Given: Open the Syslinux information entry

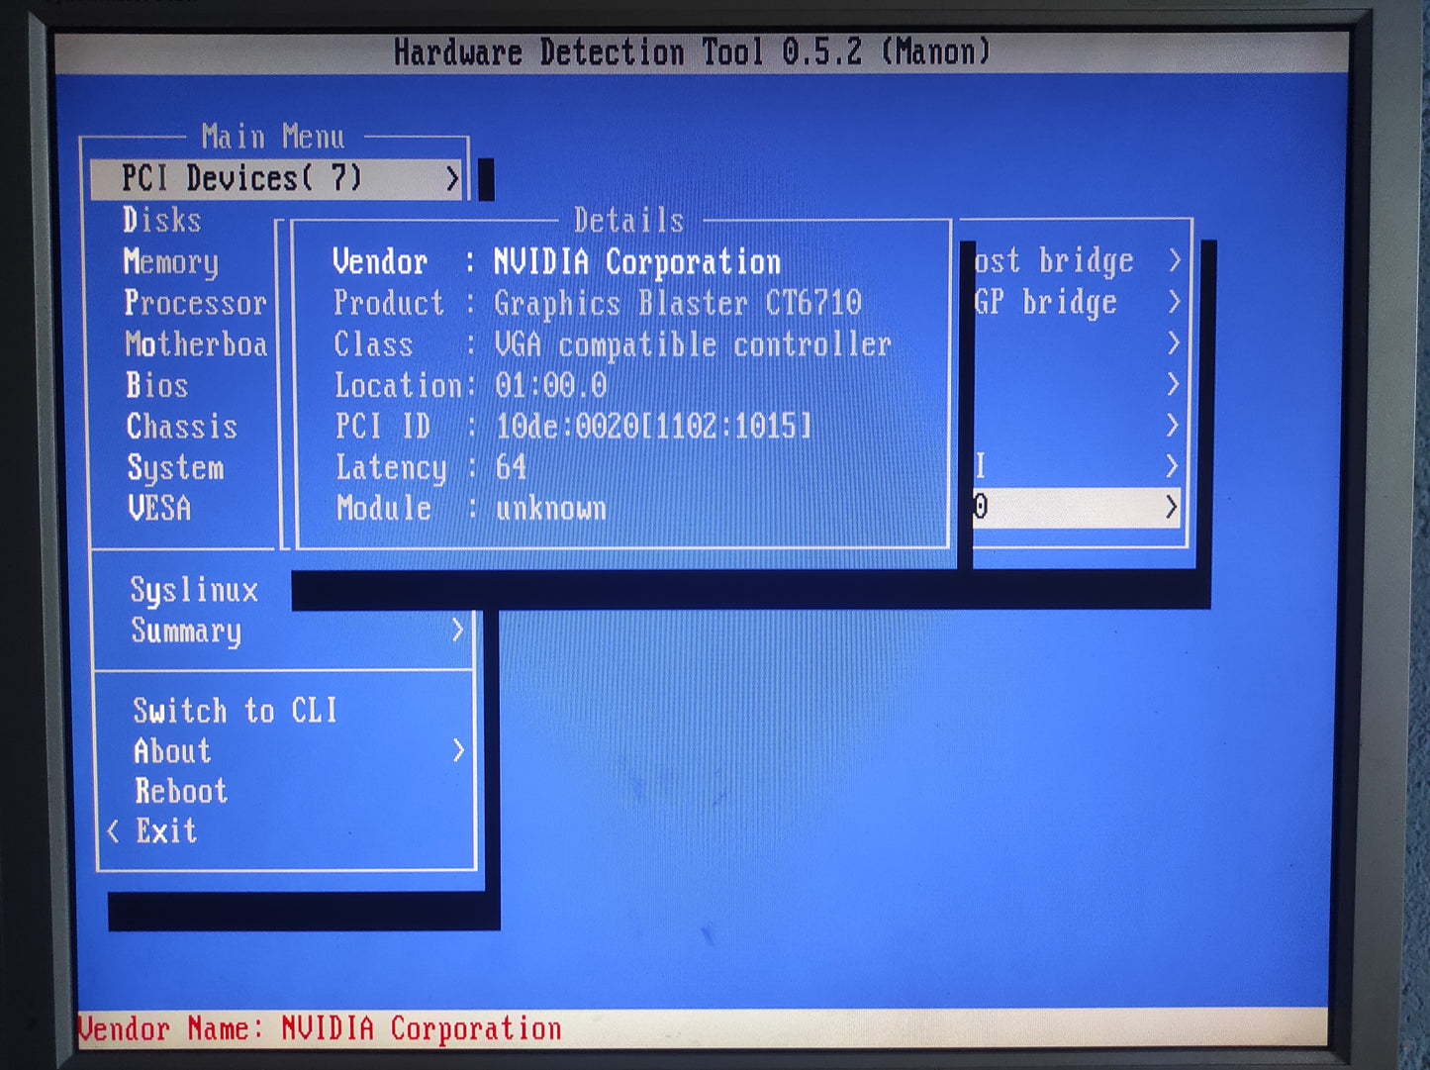Looking at the screenshot, I should (194, 589).
